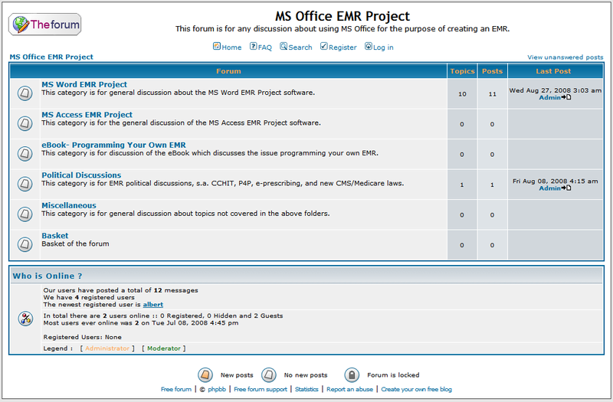This screenshot has width=613, height=402.
Task: Click the FAQ question-mark icon
Action: (254, 46)
